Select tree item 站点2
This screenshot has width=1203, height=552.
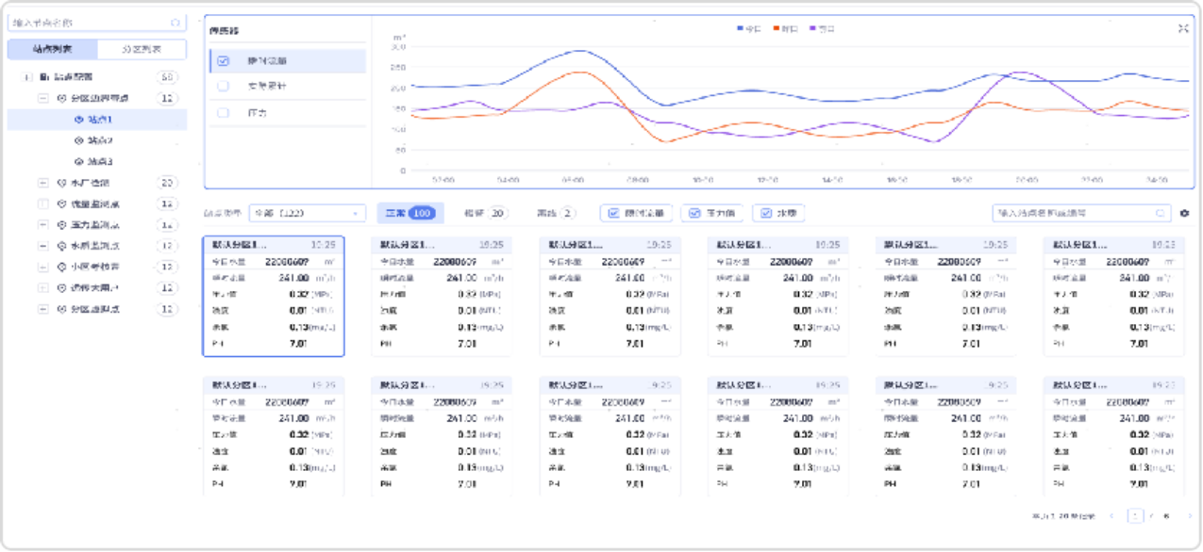coord(97,140)
